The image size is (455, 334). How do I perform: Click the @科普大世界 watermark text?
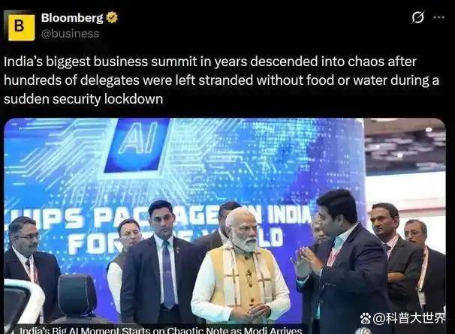[x=408, y=318]
